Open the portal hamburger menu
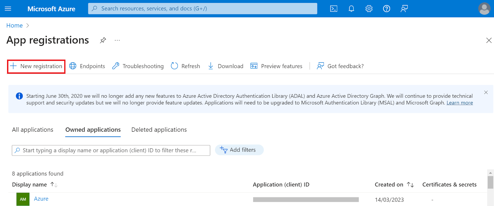Screen dimensions: 494x206 click(x=8, y=9)
